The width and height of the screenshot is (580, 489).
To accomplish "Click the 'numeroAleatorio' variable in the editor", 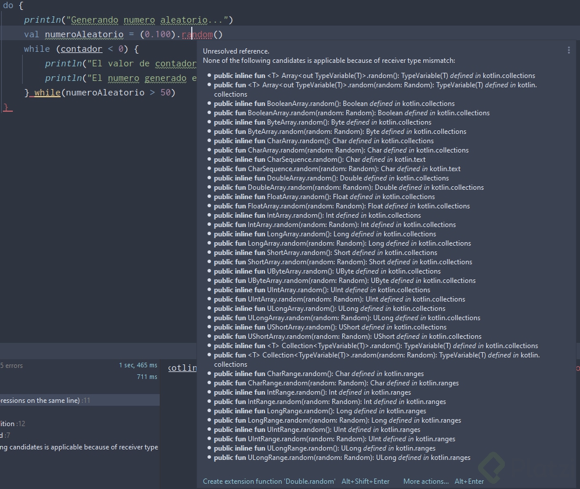I will tap(83, 34).
